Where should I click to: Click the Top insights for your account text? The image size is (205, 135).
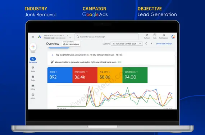pyautogui.click(x=89, y=55)
